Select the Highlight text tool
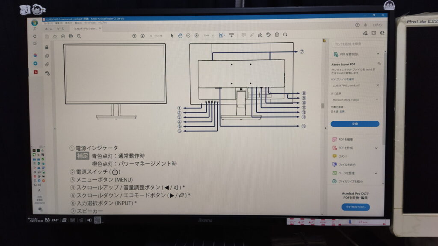Screen dimensions: 438x246 (x=252, y=35)
